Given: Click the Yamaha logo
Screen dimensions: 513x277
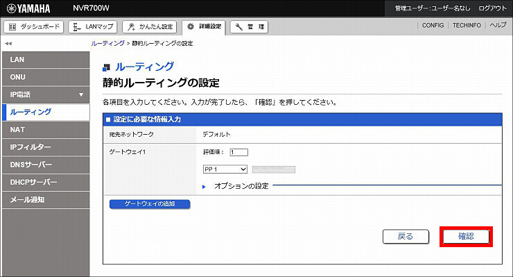Looking at the screenshot, I should pyautogui.click(x=28, y=8).
